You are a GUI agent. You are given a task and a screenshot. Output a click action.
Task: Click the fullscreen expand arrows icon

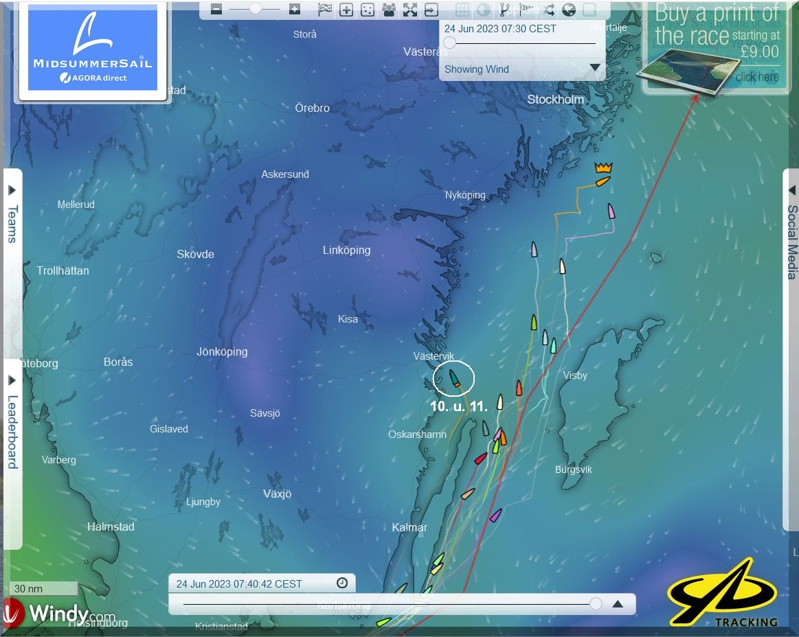pos(410,10)
